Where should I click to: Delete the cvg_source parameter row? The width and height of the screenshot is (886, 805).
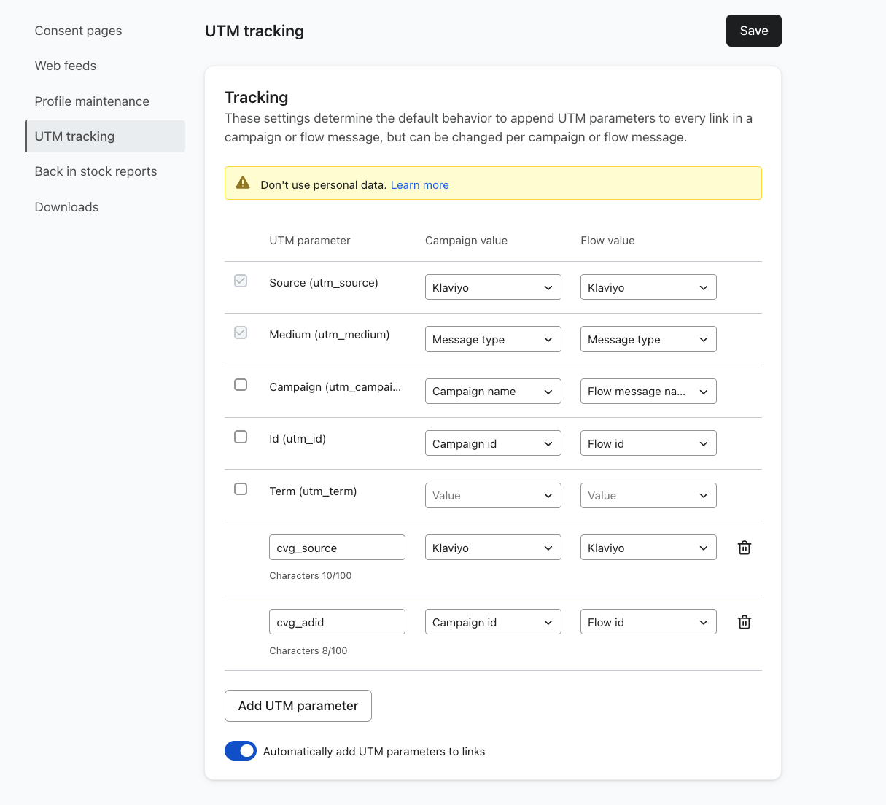pyautogui.click(x=744, y=548)
